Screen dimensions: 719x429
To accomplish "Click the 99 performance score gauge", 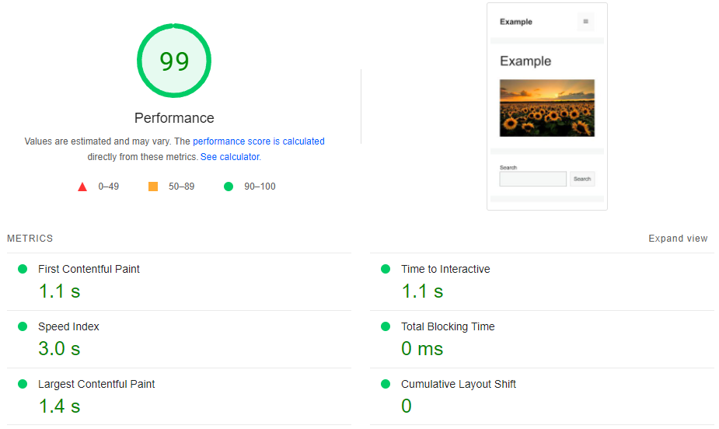I will (174, 61).
